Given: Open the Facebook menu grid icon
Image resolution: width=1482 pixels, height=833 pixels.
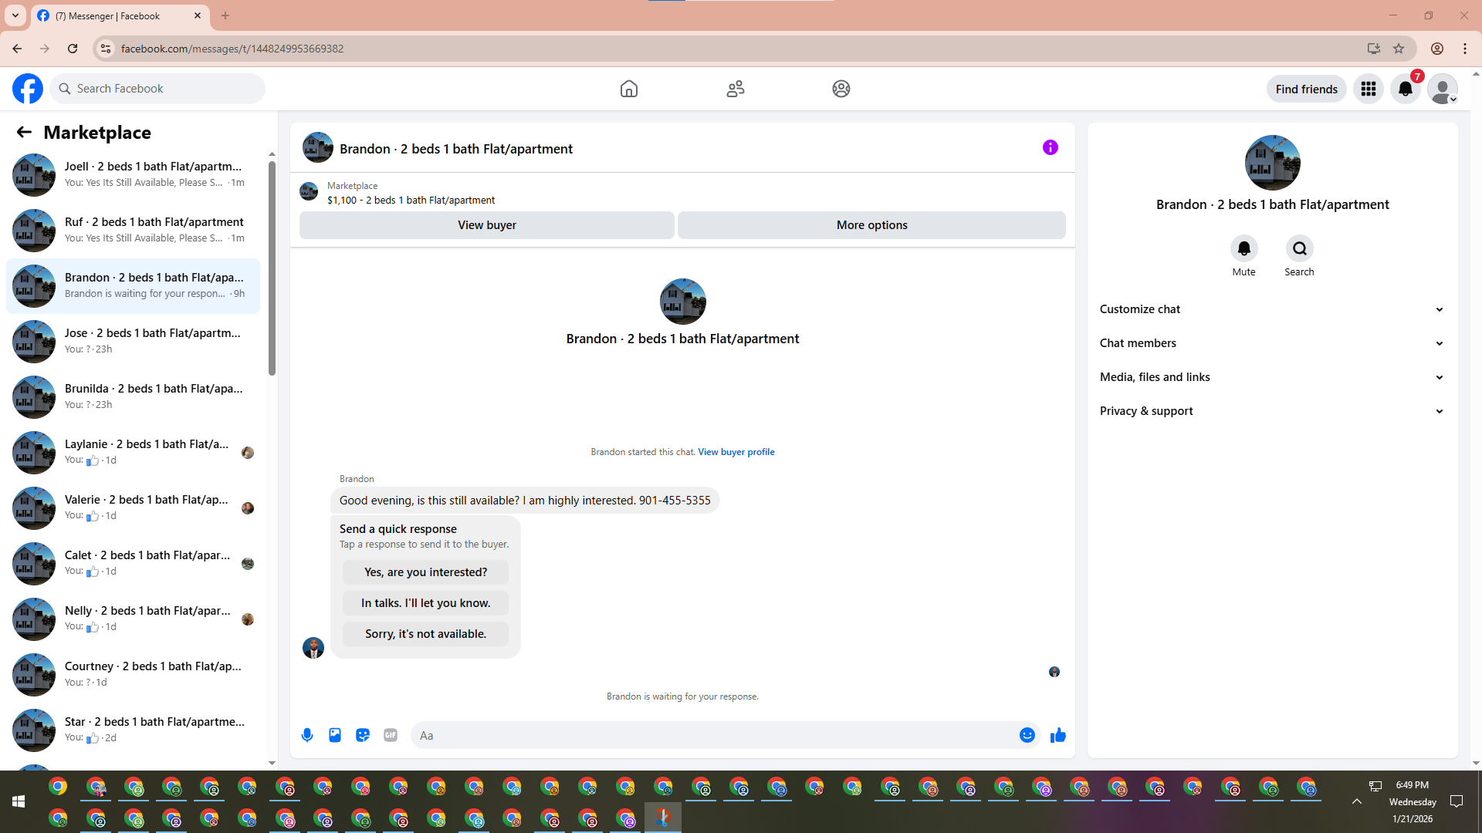Looking at the screenshot, I should coord(1369,89).
